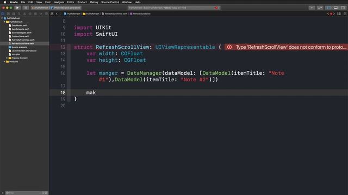Image resolution: width=348 pixels, height=195 pixels.
Task: Click line number 12 in the gutter
Action: tap(63, 47)
